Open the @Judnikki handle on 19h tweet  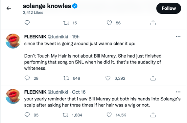point(58,37)
